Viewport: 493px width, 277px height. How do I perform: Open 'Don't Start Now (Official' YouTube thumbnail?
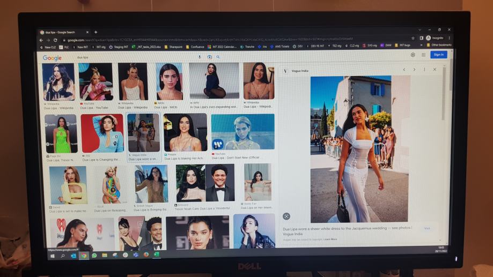[x=242, y=132]
